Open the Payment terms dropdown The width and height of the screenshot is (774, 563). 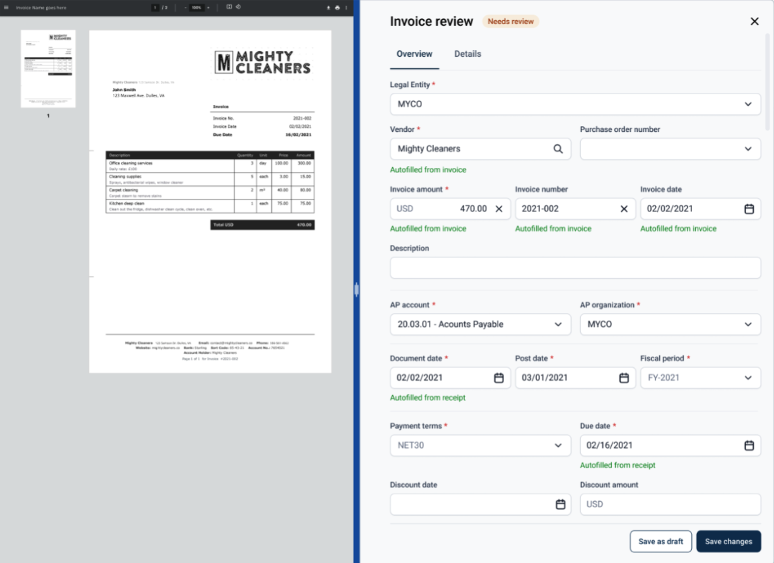[x=558, y=445]
